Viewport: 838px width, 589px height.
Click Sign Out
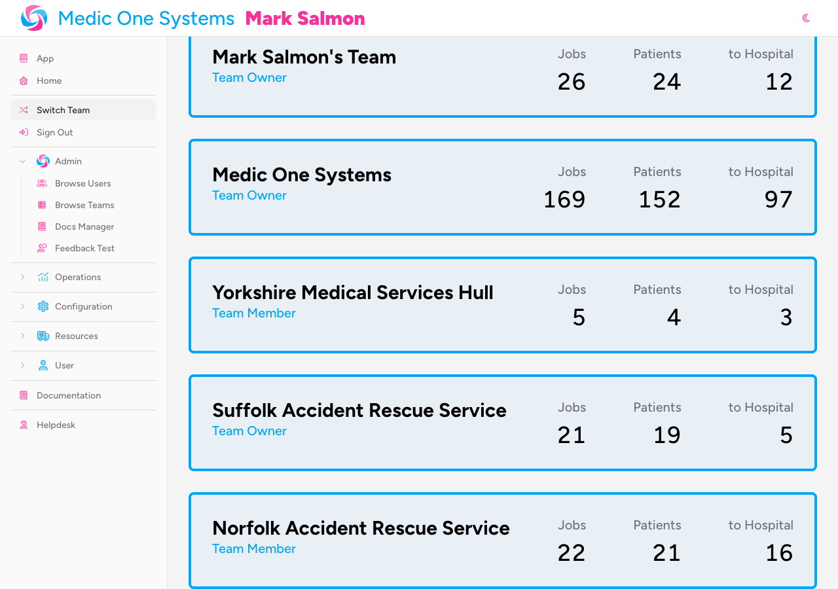tap(54, 132)
